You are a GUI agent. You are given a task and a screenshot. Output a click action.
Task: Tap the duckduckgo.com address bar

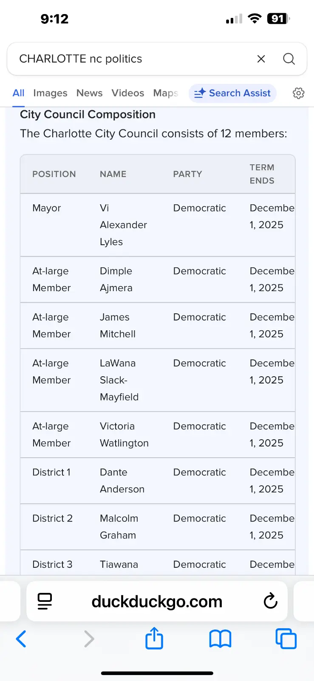pos(157,601)
